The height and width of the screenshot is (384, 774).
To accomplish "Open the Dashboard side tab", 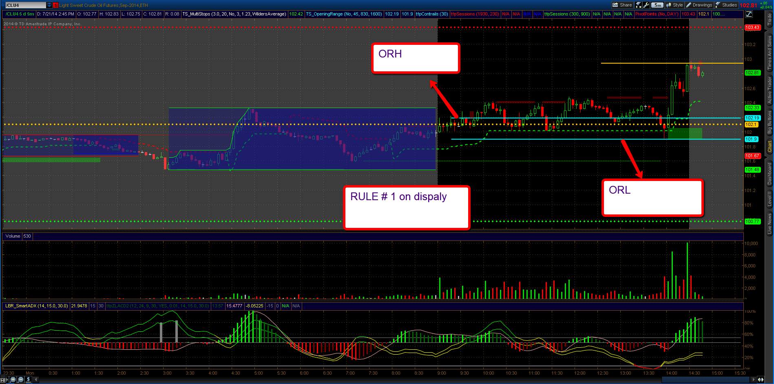I will 770,174.
